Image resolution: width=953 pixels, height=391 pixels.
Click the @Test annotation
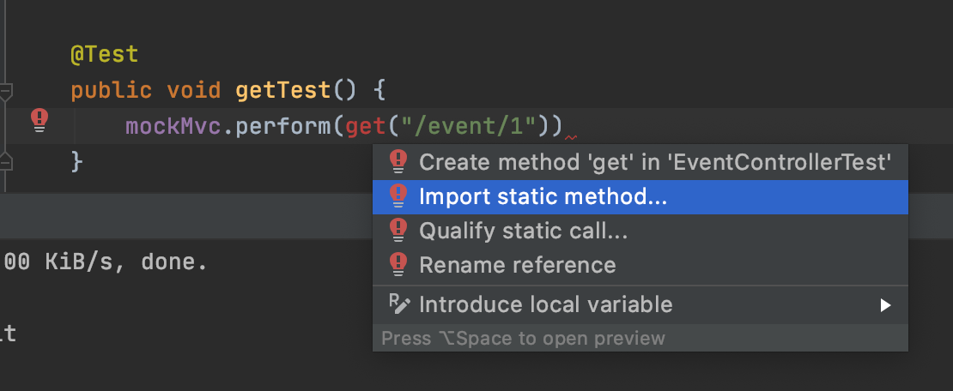click(105, 55)
